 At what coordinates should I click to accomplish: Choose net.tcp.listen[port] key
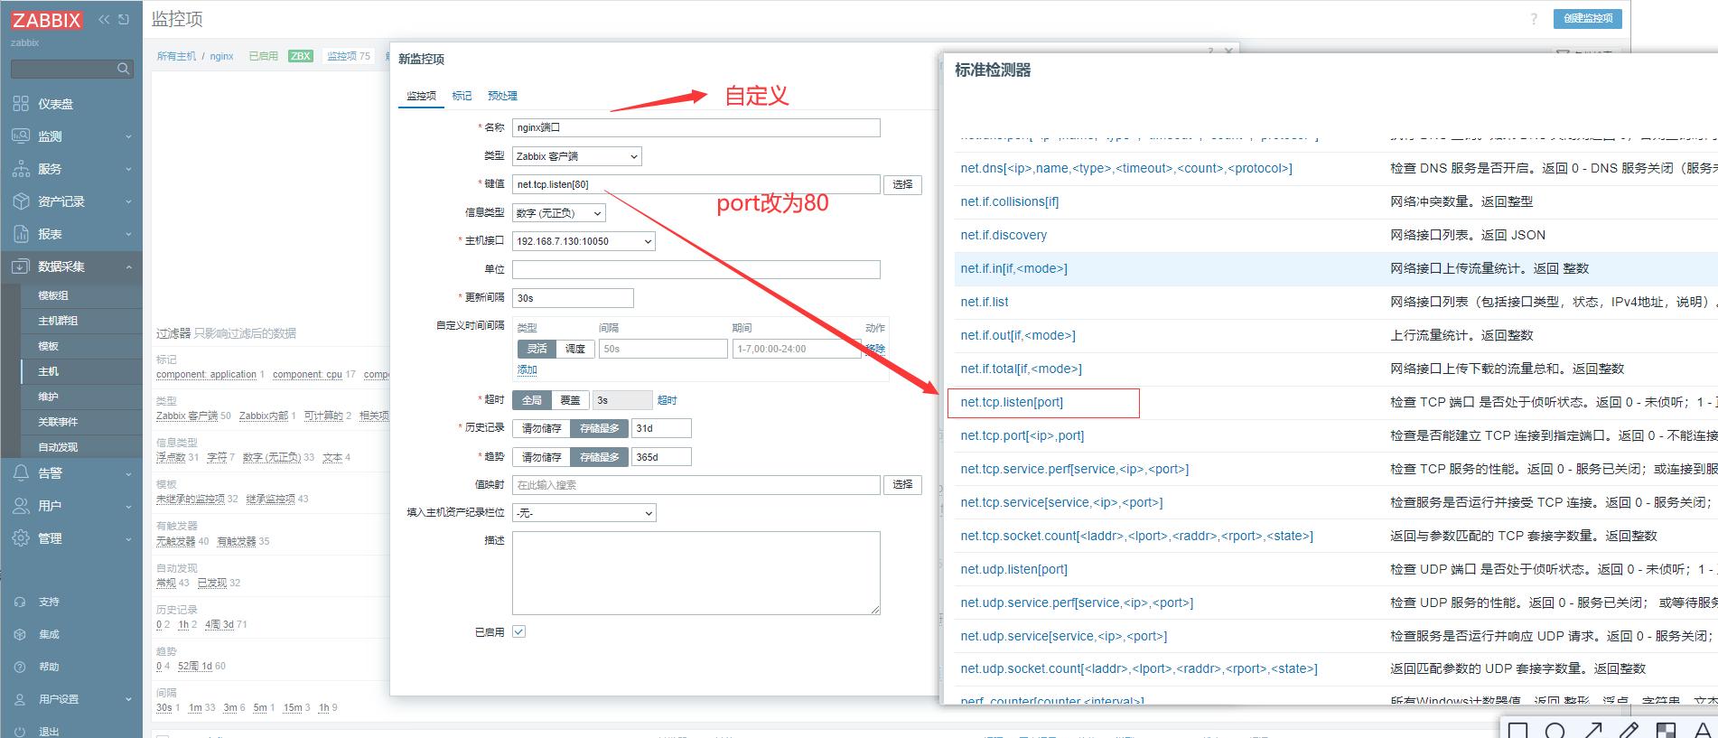click(1012, 402)
